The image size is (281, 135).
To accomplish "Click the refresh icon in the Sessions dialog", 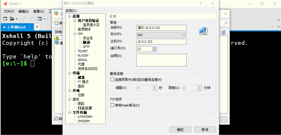I will pyautogui.click(x=223, y=32).
